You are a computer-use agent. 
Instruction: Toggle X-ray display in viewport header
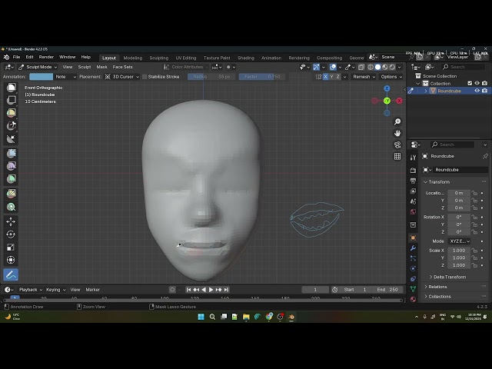coord(361,67)
